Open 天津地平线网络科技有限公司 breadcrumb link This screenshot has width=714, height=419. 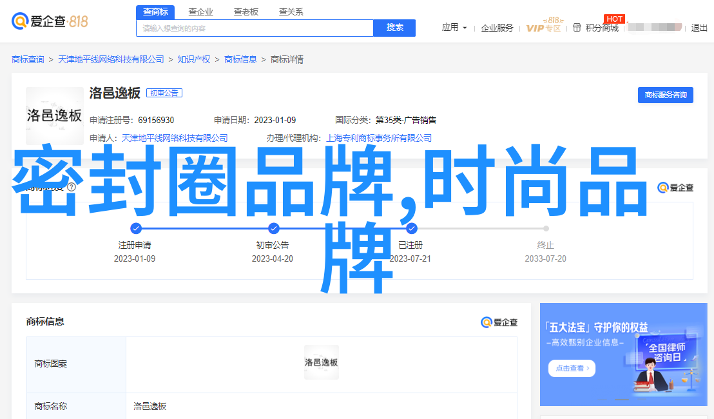click(x=111, y=60)
